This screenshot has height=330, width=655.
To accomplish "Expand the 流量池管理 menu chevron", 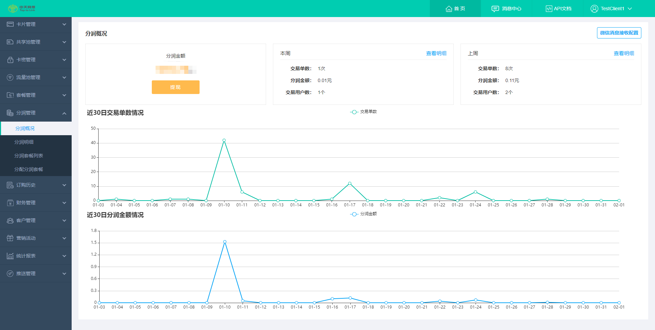I will click(64, 78).
